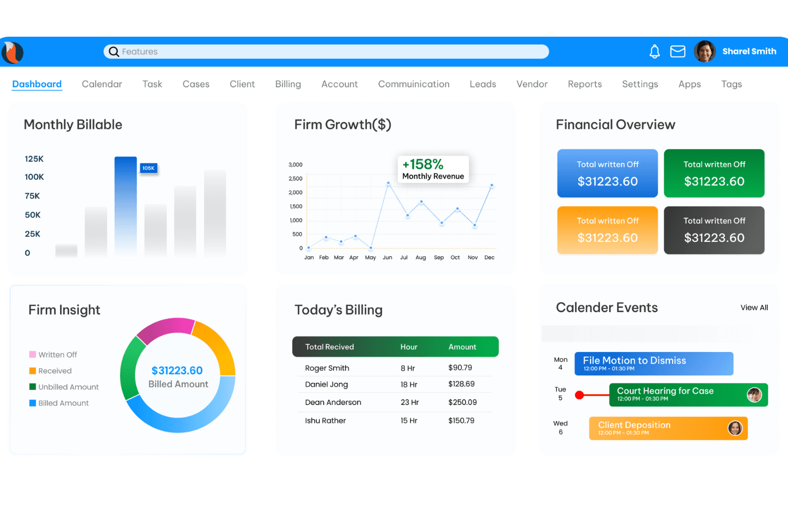The width and height of the screenshot is (788, 525).
Task: Open the Vendor tab
Action: tap(532, 84)
